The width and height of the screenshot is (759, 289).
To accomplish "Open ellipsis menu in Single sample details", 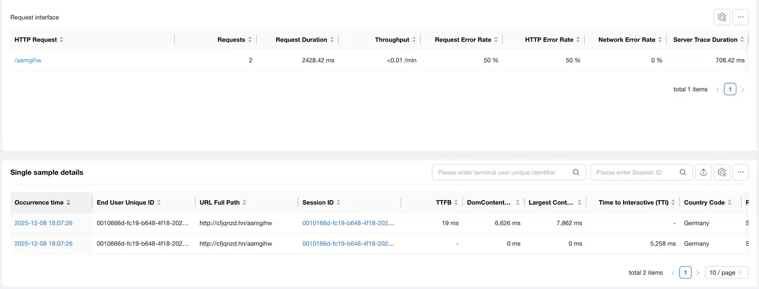I will (741, 172).
